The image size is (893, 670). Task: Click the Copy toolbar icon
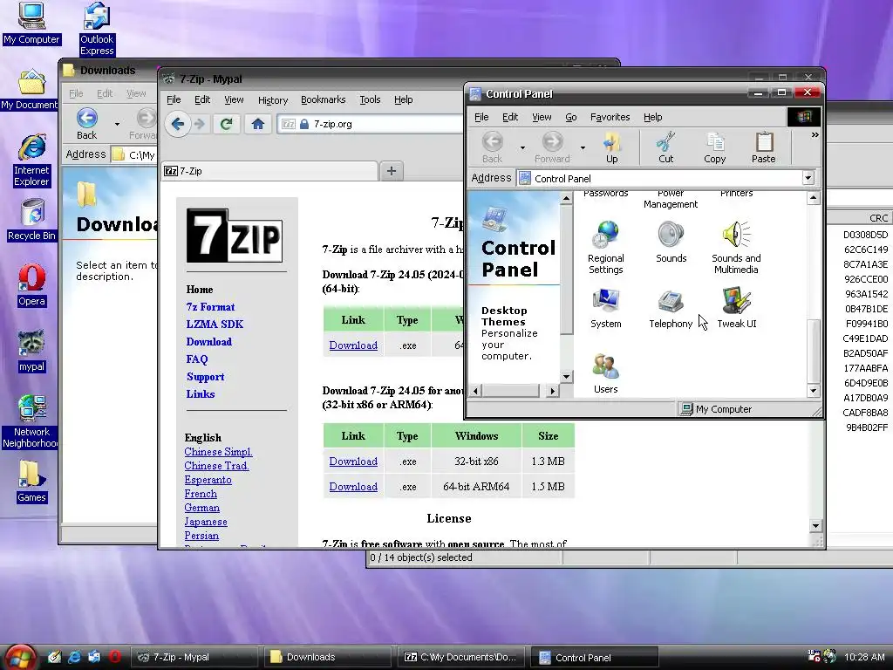(715, 147)
